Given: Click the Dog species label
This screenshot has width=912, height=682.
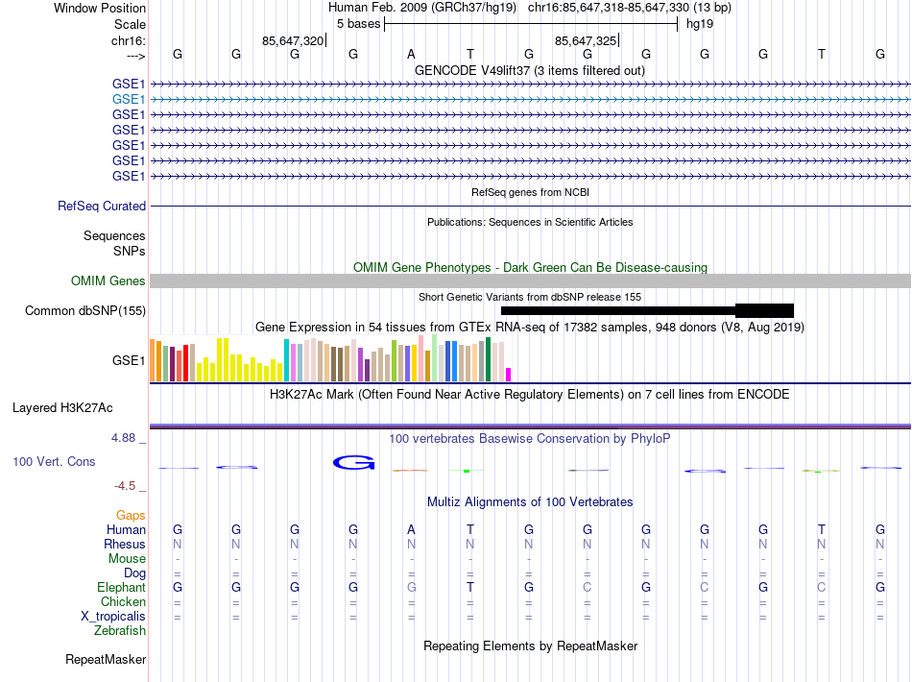Looking at the screenshot, I should pyautogui.click(x=134, y=573).
